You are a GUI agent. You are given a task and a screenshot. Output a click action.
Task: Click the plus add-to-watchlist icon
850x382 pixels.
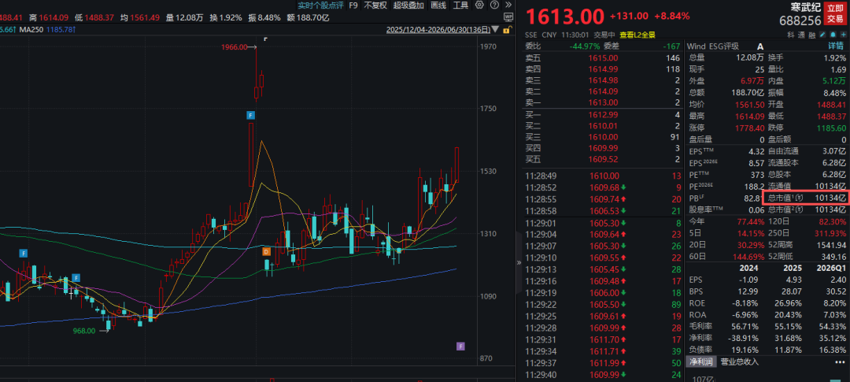(844, 35)
